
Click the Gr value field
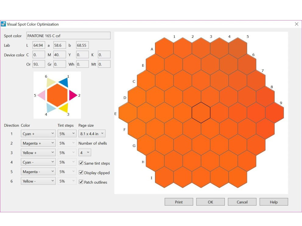[x=59, y=64]
